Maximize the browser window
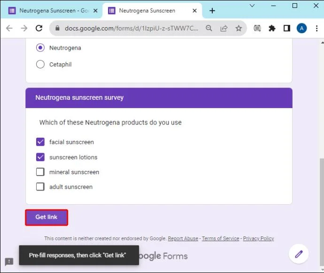The image size is (324, 273). point(295,6)
